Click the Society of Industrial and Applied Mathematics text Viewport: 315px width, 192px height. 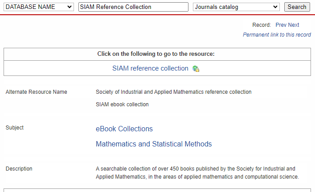pyautogui.click(x=174, y=92)
